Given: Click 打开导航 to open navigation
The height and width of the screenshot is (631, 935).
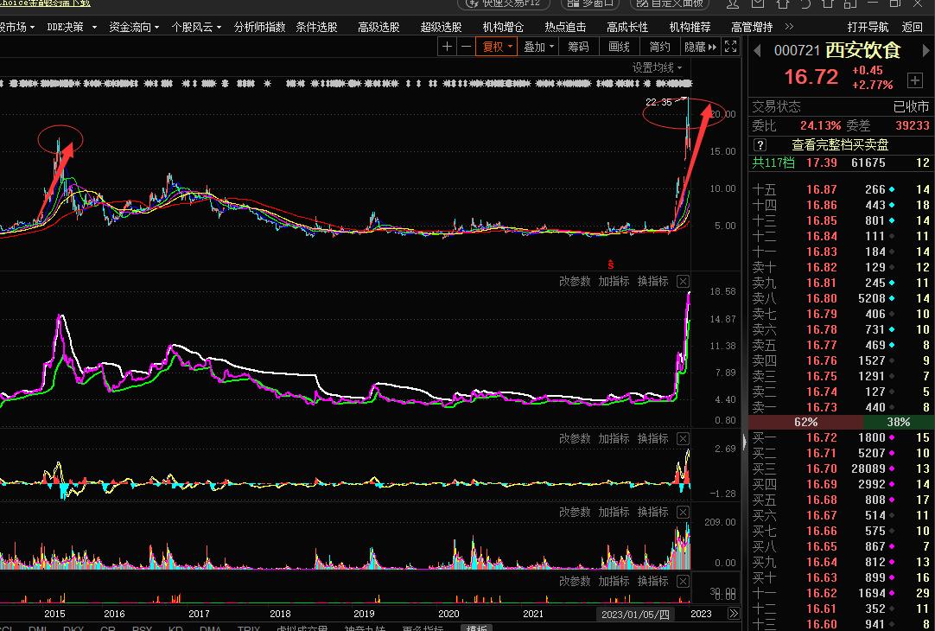Looking at the screenshot, I should coord(868,27).
